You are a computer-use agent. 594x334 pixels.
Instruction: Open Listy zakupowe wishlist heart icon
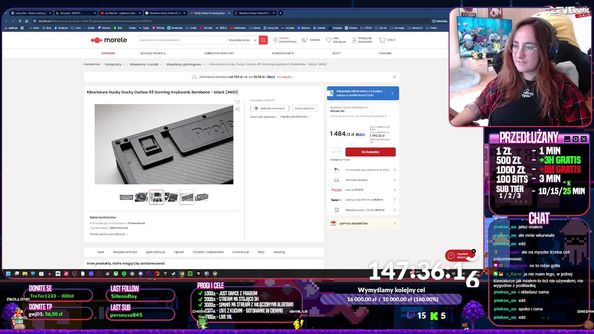(x=329, y=40)
